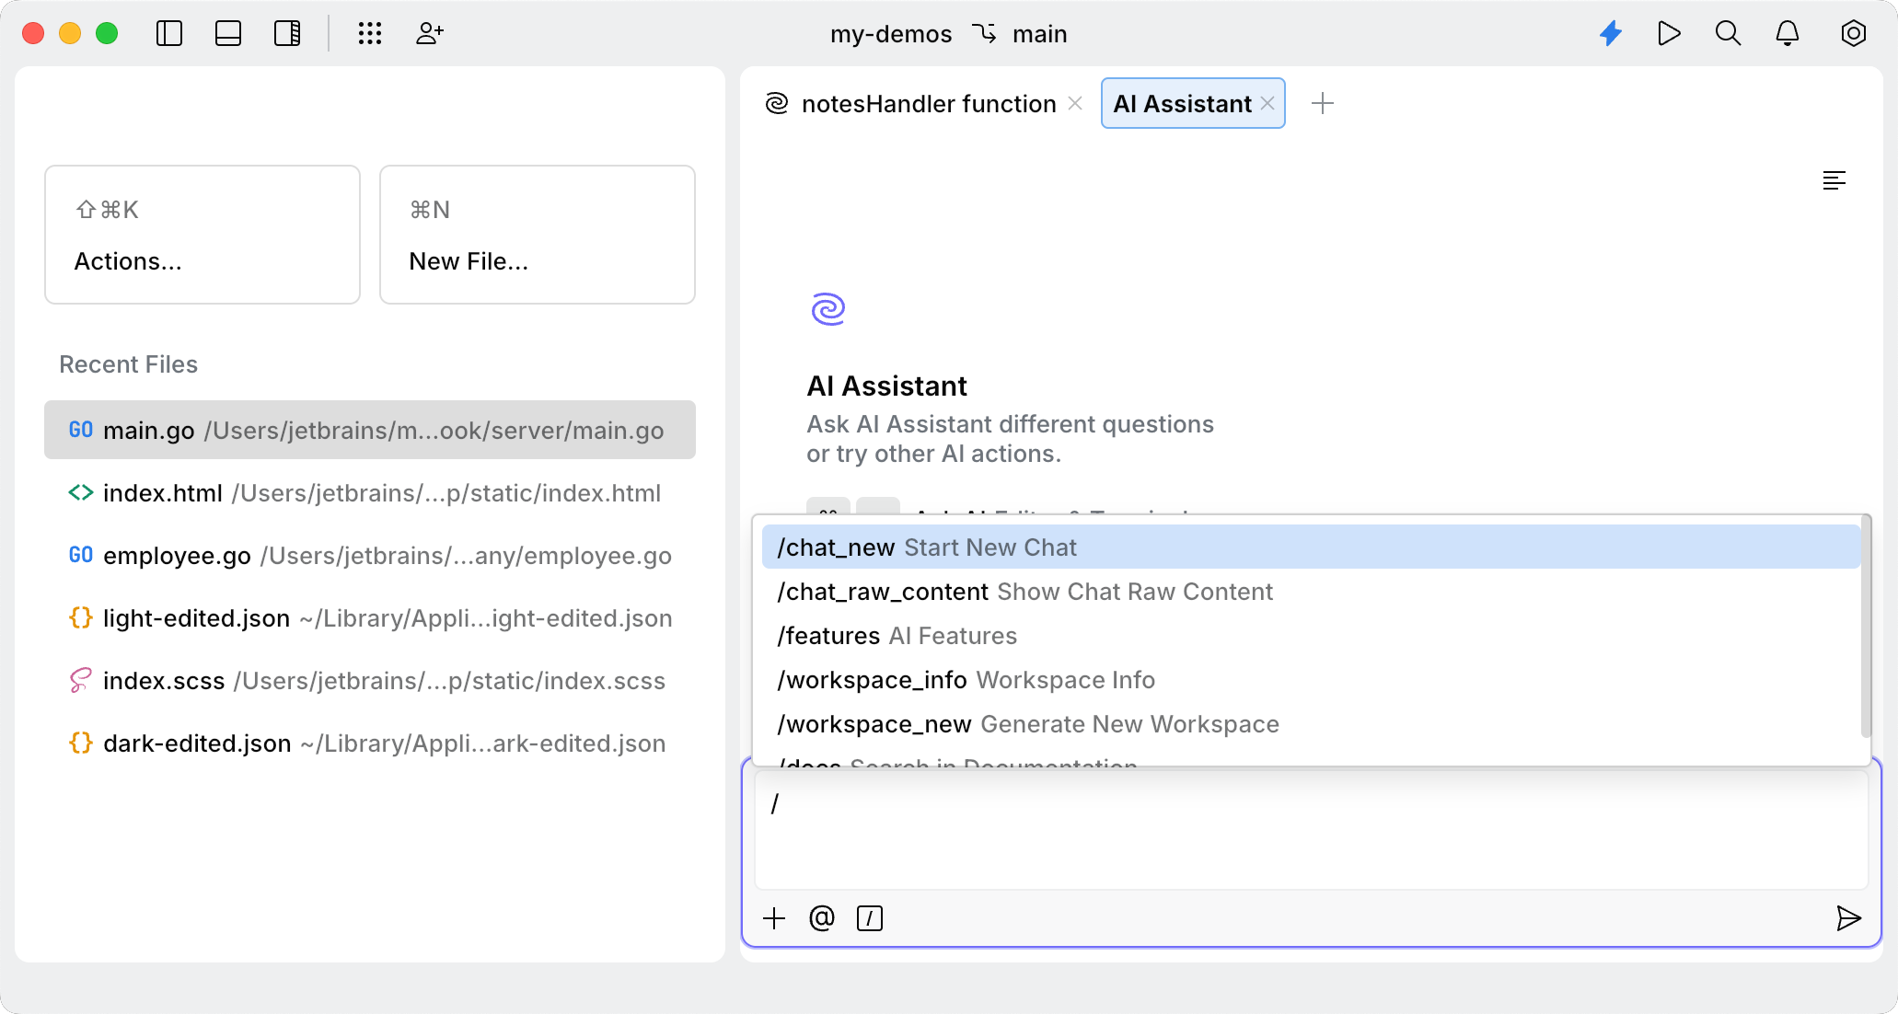Screen dimensions: 1898x1014
Task: Select /features AI Features command
Action: [1311, 636]
